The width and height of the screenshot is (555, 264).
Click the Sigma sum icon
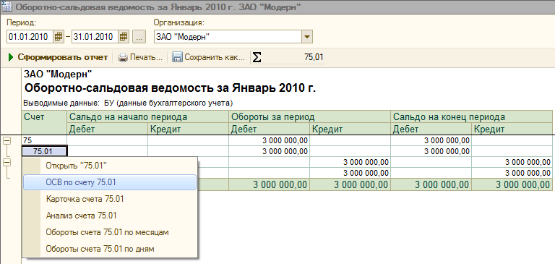pos(257,57)
